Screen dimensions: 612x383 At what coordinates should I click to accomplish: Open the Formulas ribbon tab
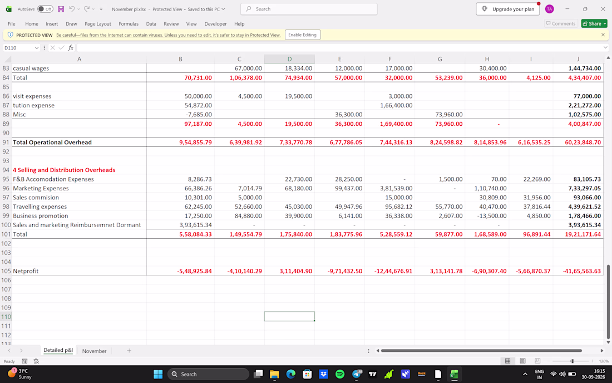coord(129,24)
